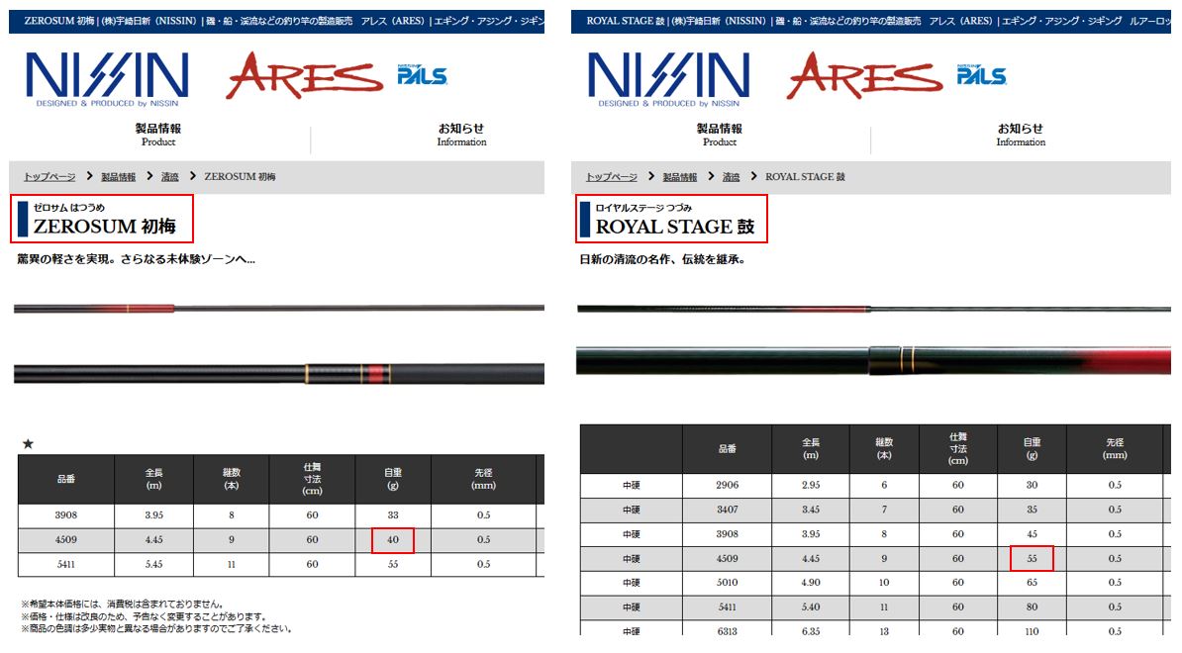The image size is (1182, 653).
Task: Select model 4509 in the ZEROSUM table
Action: 65,540
